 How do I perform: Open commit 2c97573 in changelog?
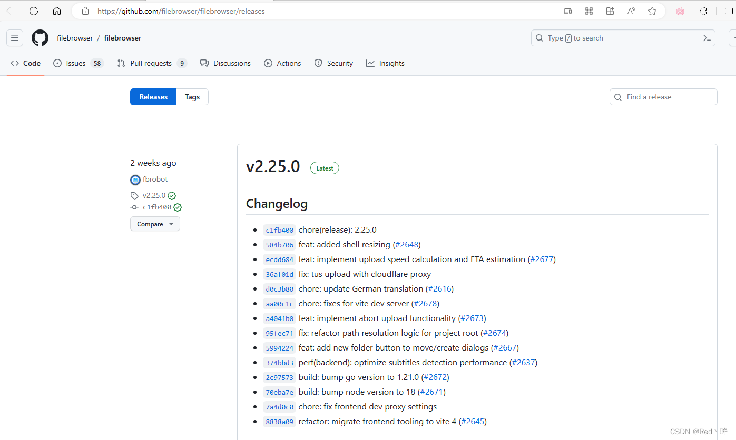(x=280, y=377)
